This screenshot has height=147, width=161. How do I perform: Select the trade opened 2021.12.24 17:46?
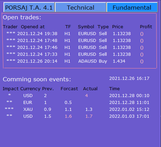click(x=75, y=48)
